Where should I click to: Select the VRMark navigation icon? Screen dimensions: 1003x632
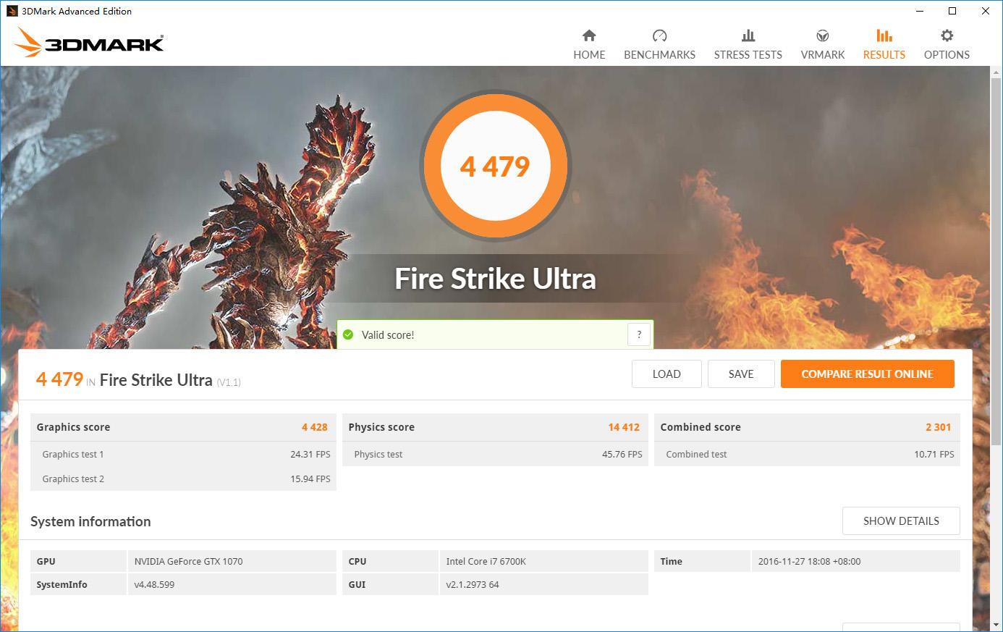(x=822, y=36)
